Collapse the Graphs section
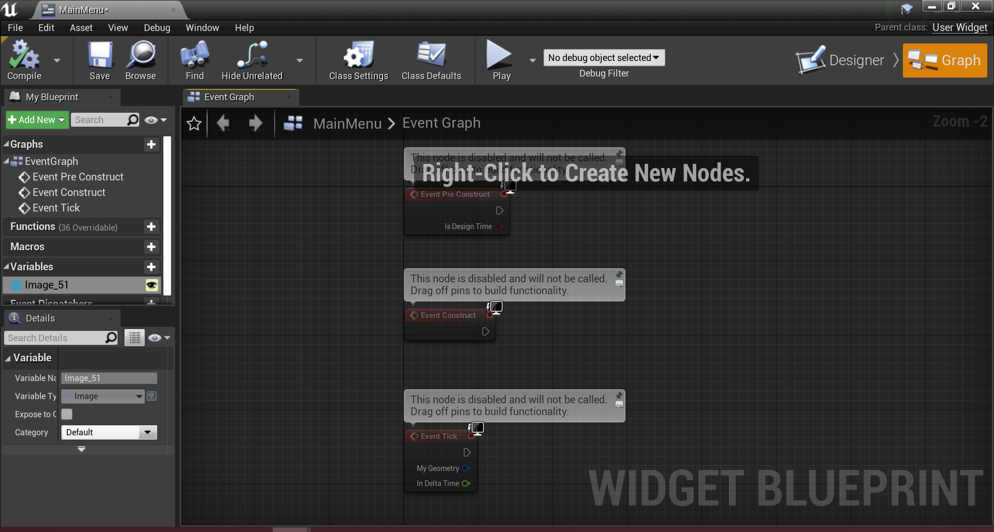This screenshot has height=532, width=994. tap(6, 144)
